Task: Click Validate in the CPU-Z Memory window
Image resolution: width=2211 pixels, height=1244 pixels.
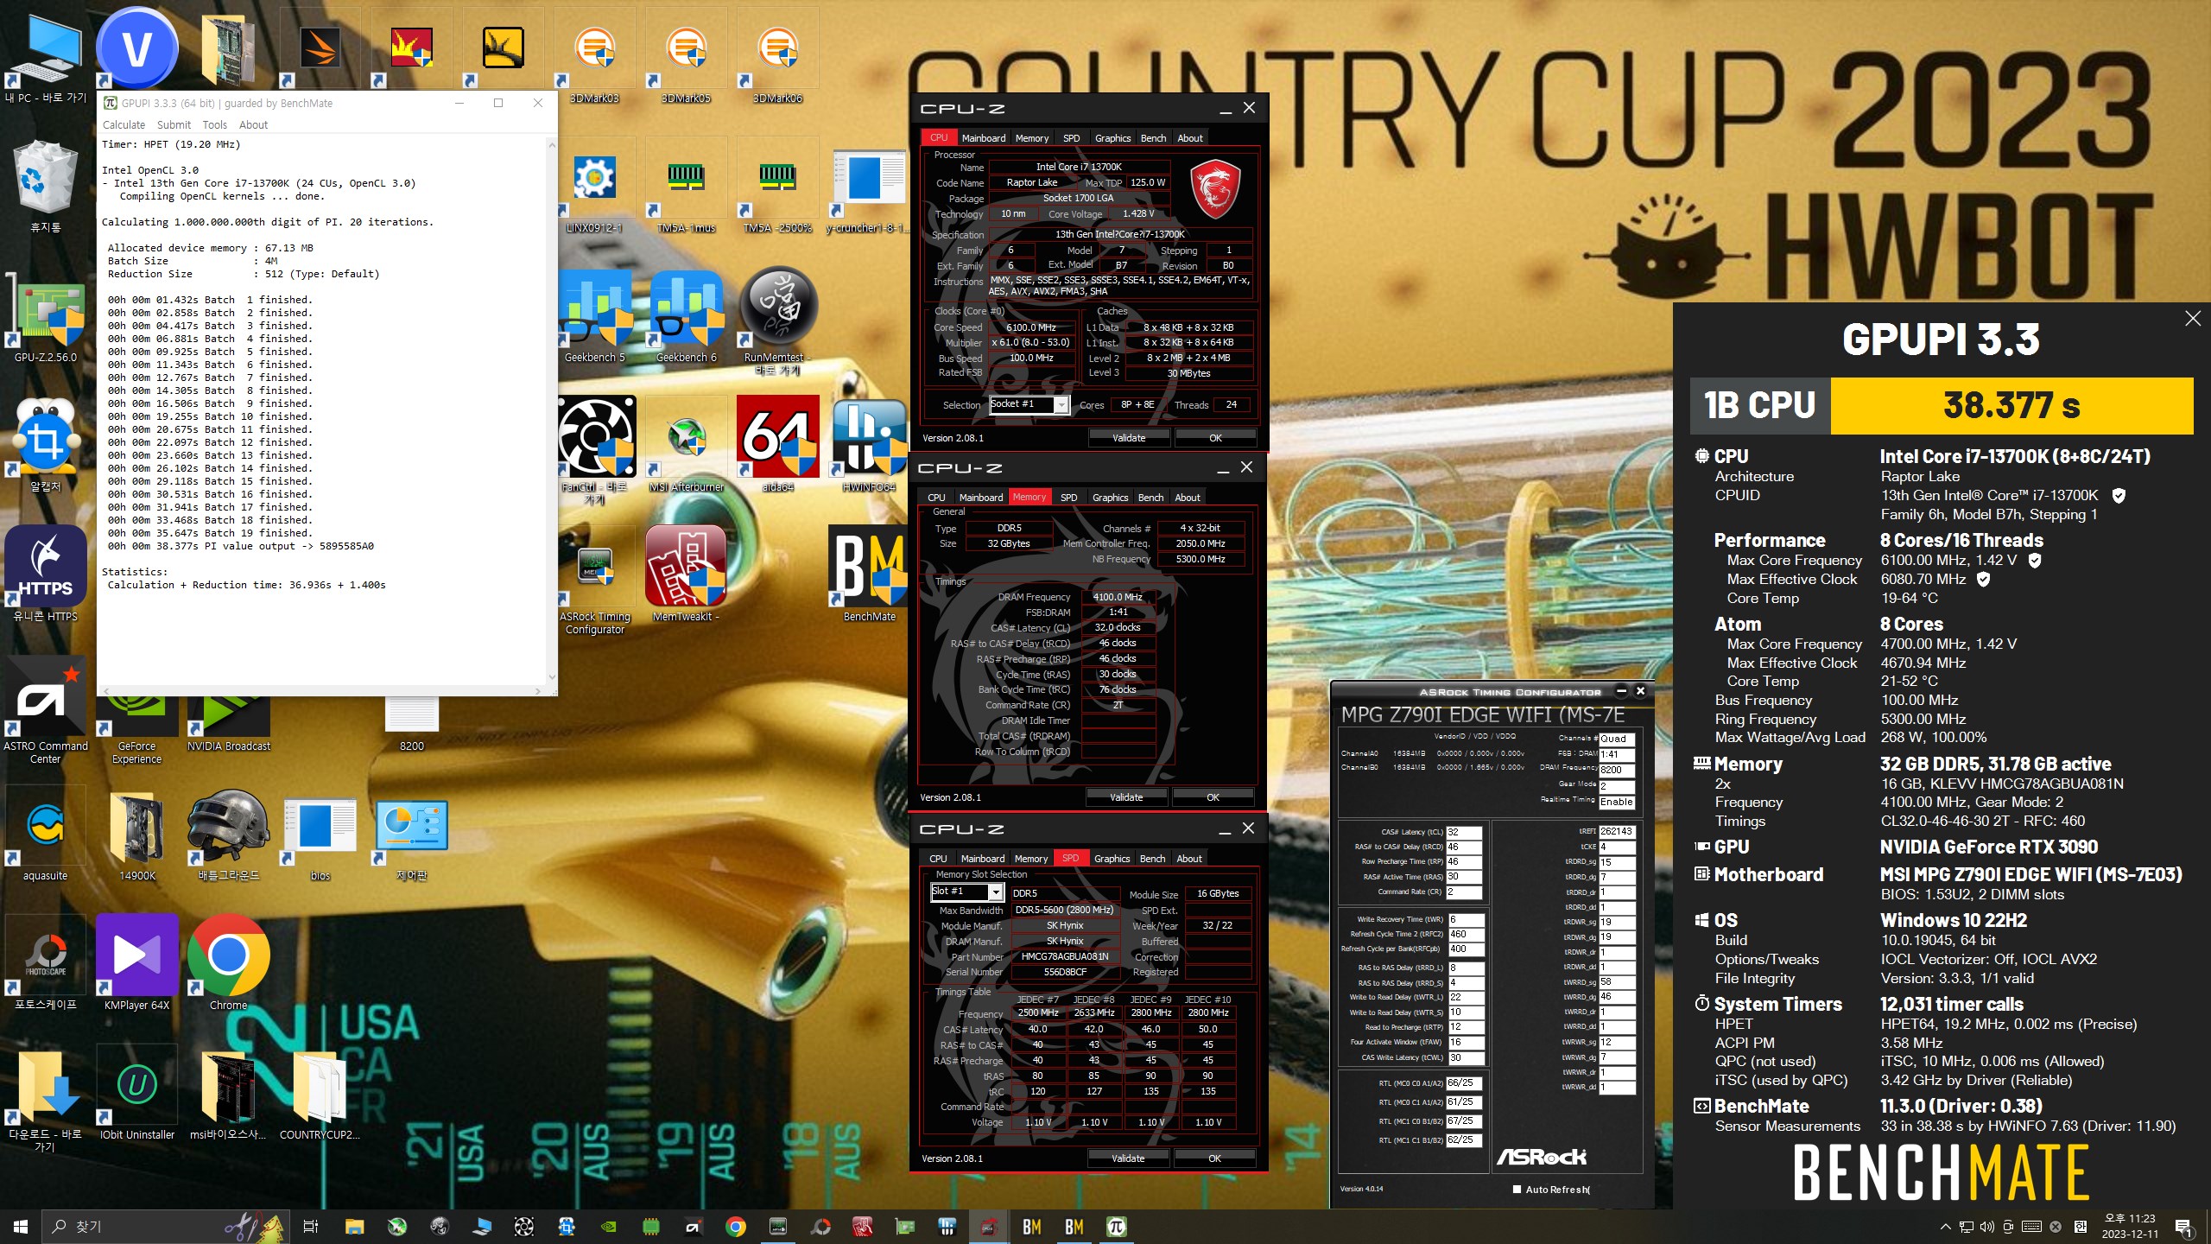Action: point(1125,797)
